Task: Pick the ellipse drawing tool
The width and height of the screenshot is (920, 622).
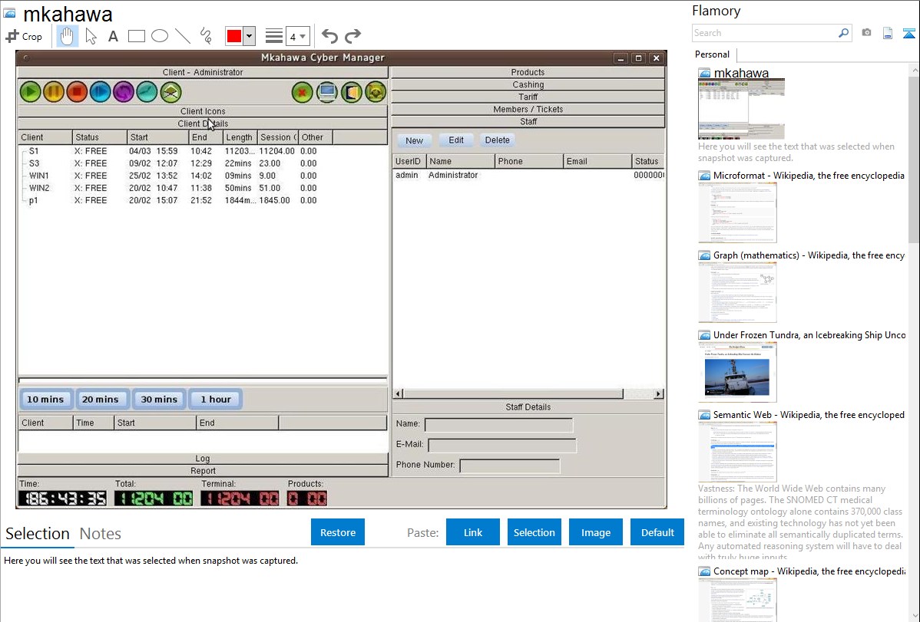Action: 160,36
